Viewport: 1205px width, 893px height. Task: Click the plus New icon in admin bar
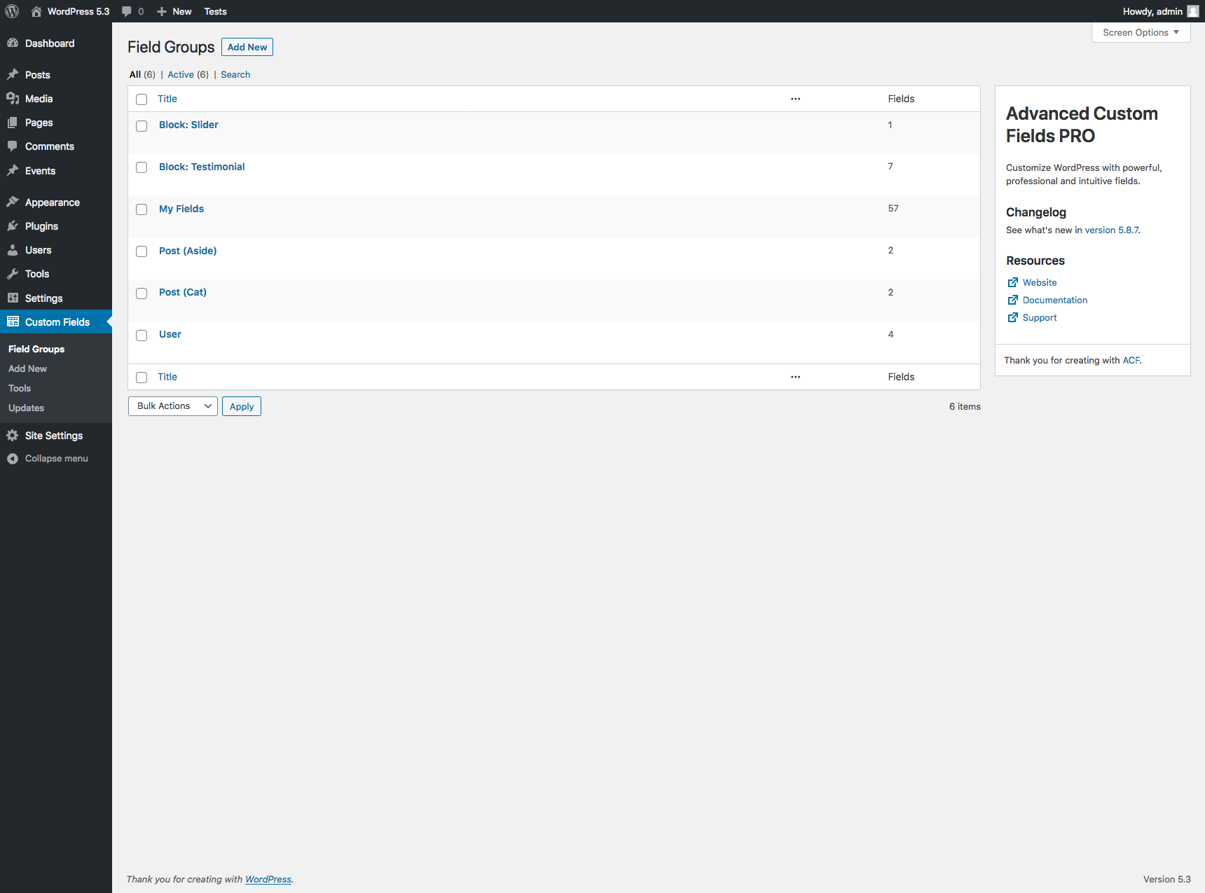pyautogui.click(x=162, y=11)
